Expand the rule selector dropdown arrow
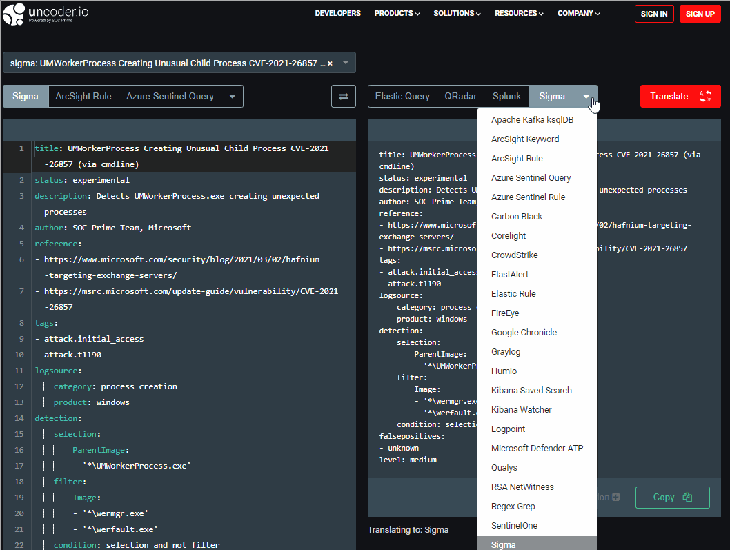The height and width of the screenshot is (550, 730). click(346, 62)
